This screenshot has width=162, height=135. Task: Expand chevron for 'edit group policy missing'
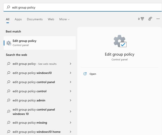[x=71, y=123]
